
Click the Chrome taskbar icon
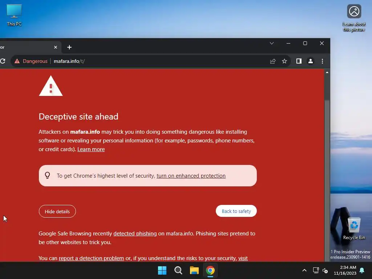pyautogui.click(x=210, y=270)
